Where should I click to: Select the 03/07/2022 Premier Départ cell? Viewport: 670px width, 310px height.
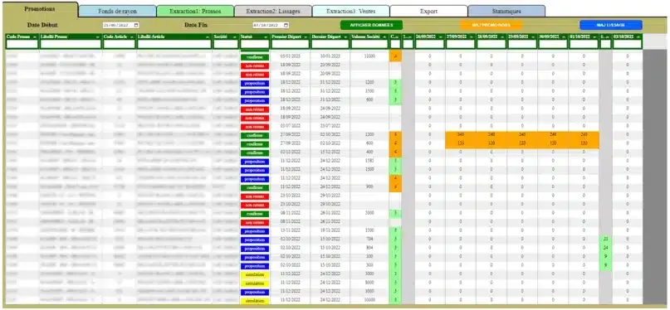point(290,126)
